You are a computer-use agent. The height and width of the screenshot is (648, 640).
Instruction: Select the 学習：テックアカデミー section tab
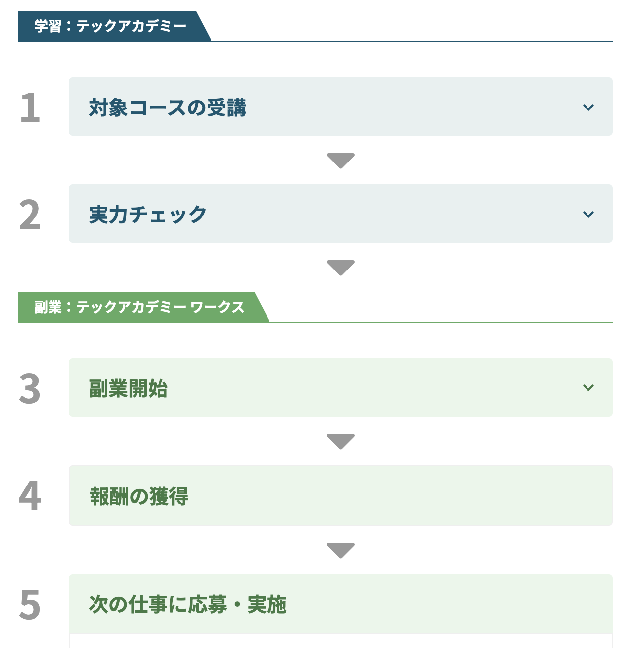tap(110, 26)
